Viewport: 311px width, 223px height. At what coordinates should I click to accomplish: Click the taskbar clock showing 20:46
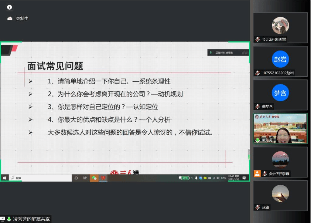click(233, 178)
